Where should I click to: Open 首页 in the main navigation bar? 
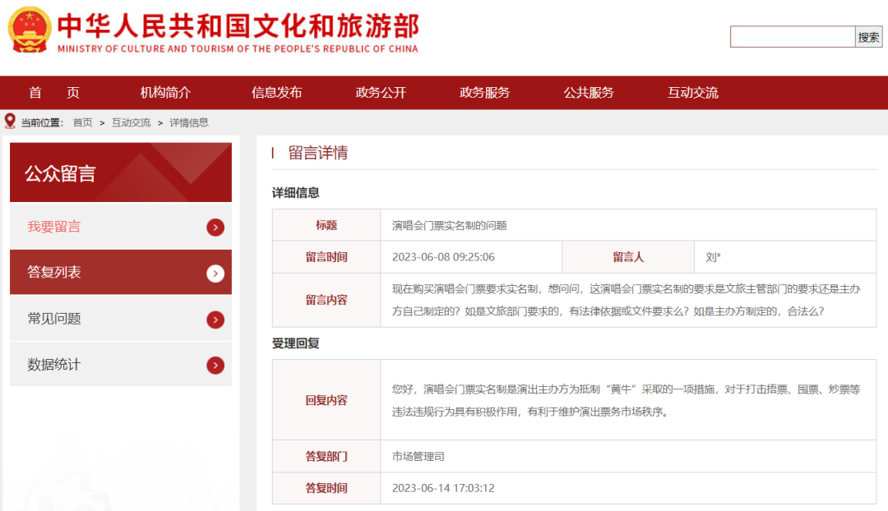pyautogui.click(x=54, y=93)
